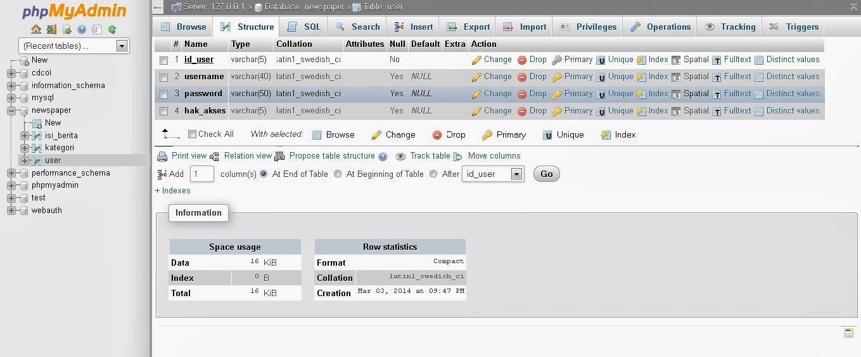Screen dimensions: 861x357
Task: Open the SQL tab
Action: click(x=304, y=27)
